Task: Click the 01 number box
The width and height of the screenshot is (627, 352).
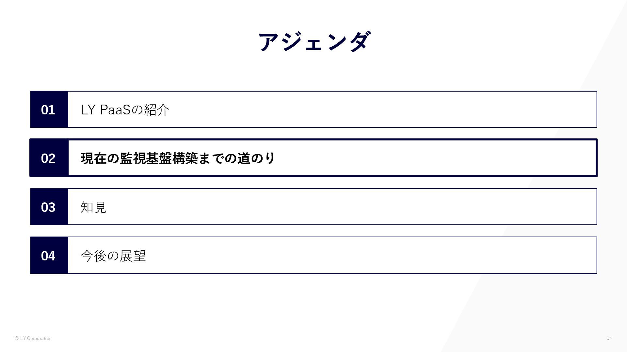Action: point(49,110)
